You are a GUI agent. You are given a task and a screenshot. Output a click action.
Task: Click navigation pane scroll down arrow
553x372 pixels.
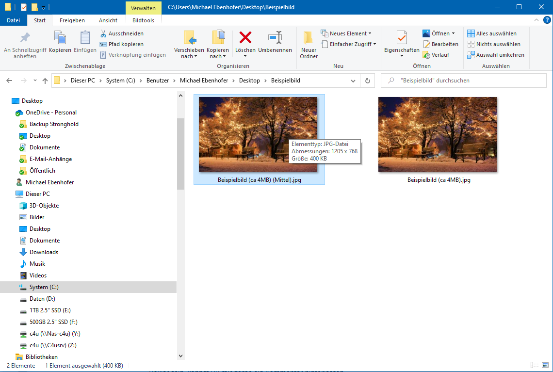click(180, 356)
